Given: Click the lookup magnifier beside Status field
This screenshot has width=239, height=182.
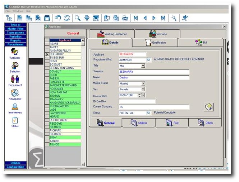Looking at the screenshot, I should 149,113.
